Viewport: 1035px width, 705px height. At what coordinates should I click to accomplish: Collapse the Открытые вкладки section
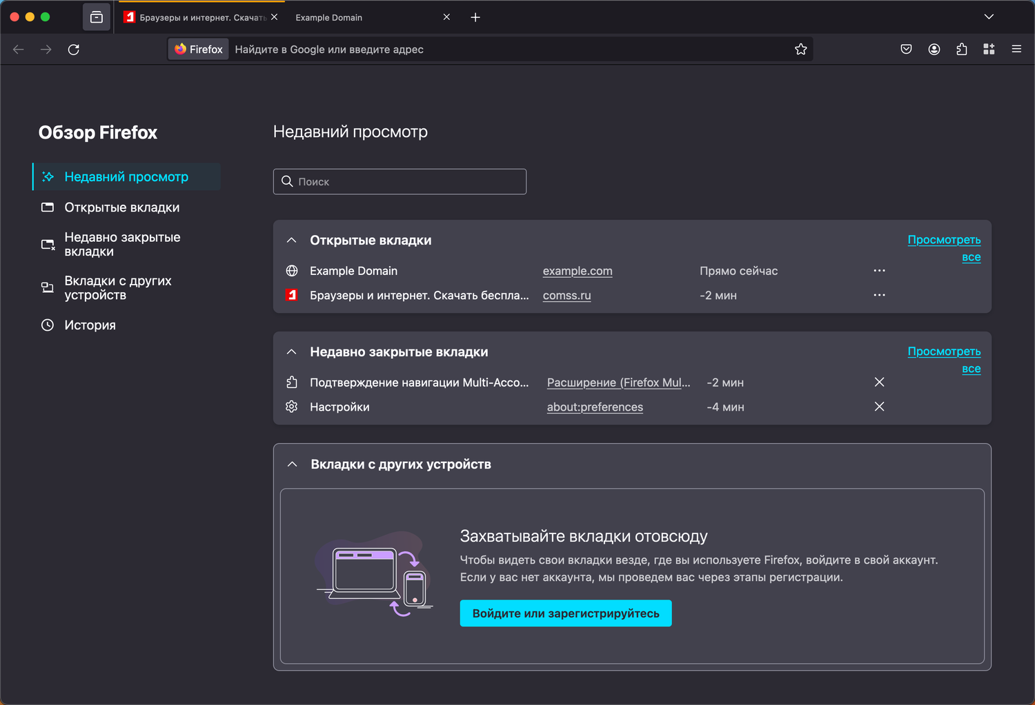tap(292, 241)
